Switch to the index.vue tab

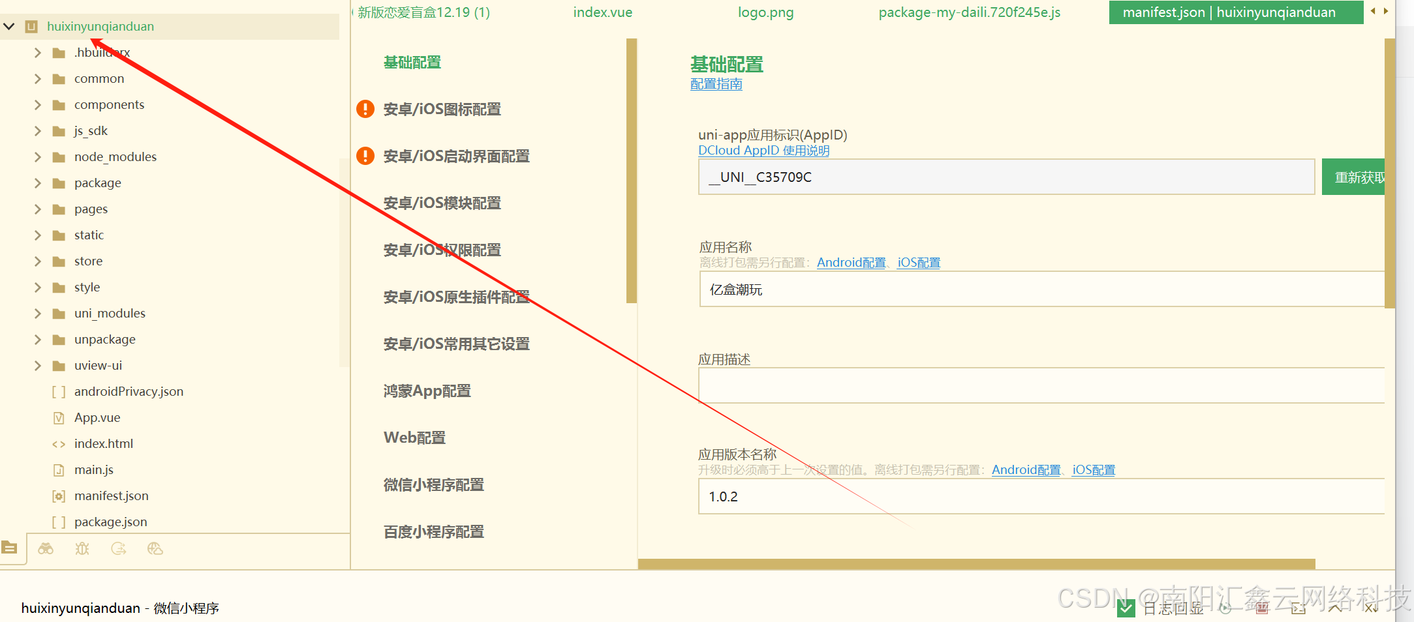pos(603,12)
